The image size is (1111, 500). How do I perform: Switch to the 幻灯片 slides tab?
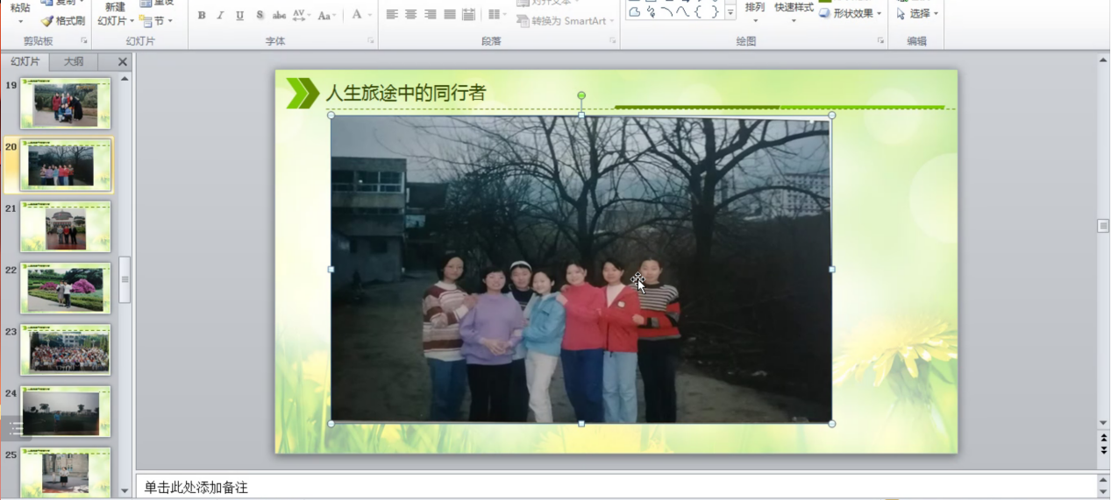click(x=25, y=61)
